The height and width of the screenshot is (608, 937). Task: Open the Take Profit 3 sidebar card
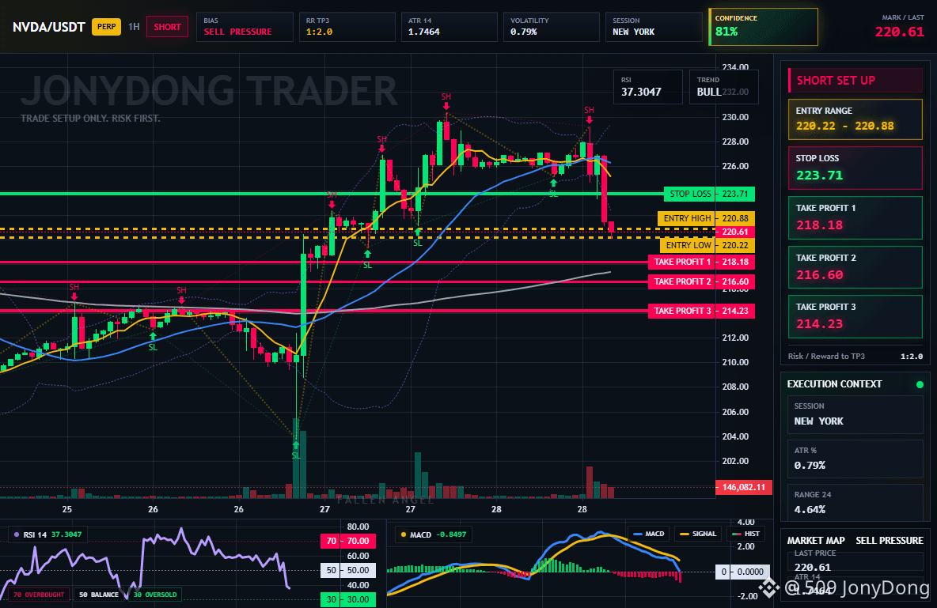855,316
